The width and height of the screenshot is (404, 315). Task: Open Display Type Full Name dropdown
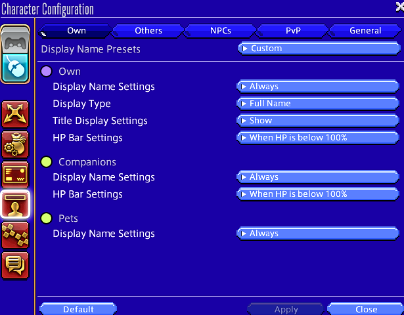click(318, 104)
